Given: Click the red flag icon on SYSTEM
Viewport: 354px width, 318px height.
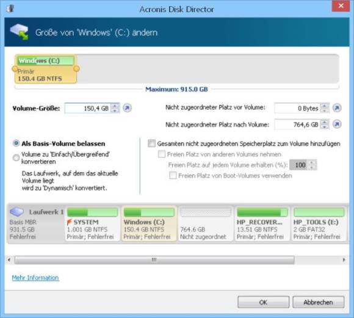Looking at the screenshot, I should (x=70, y=222).
